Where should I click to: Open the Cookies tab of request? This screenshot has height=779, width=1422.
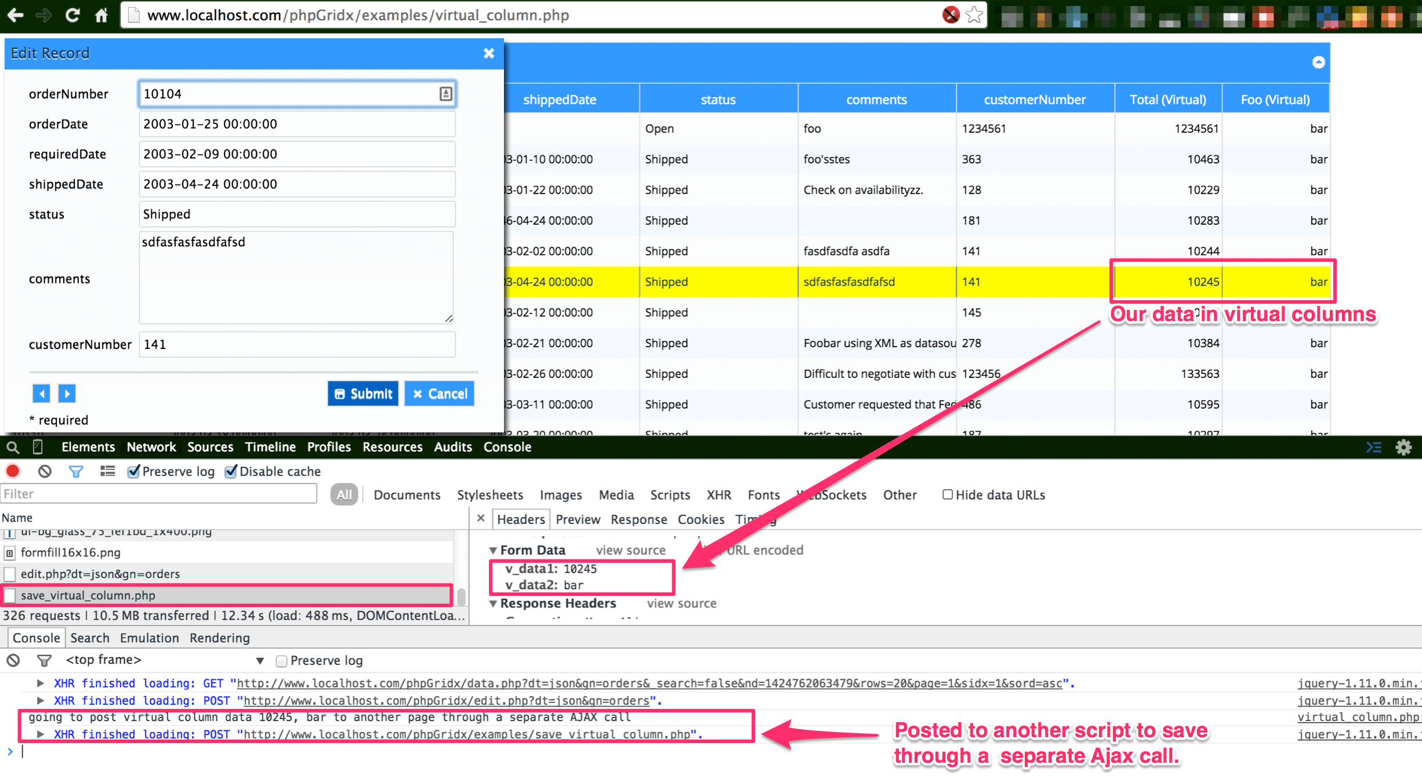(701, 519)
